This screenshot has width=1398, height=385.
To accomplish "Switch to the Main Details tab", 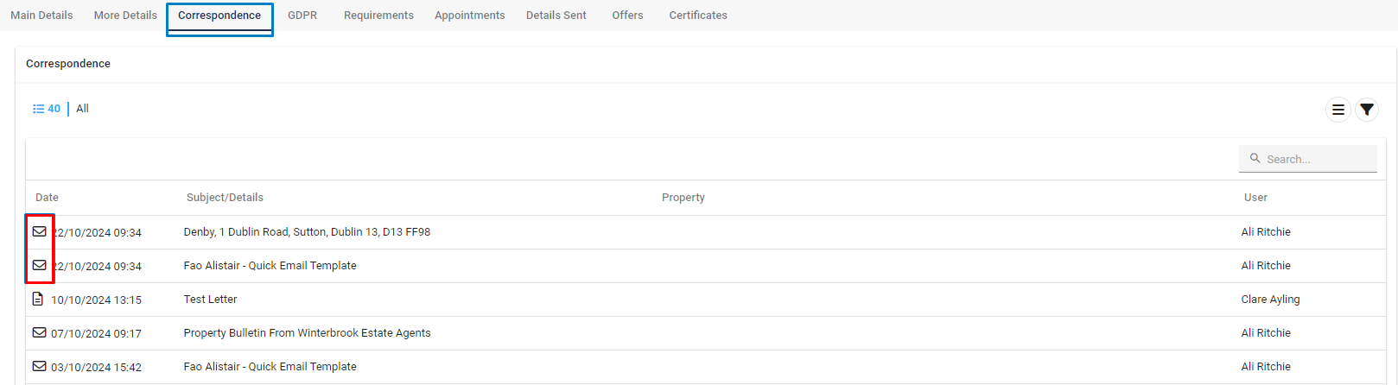I will (x=41, y=16).
